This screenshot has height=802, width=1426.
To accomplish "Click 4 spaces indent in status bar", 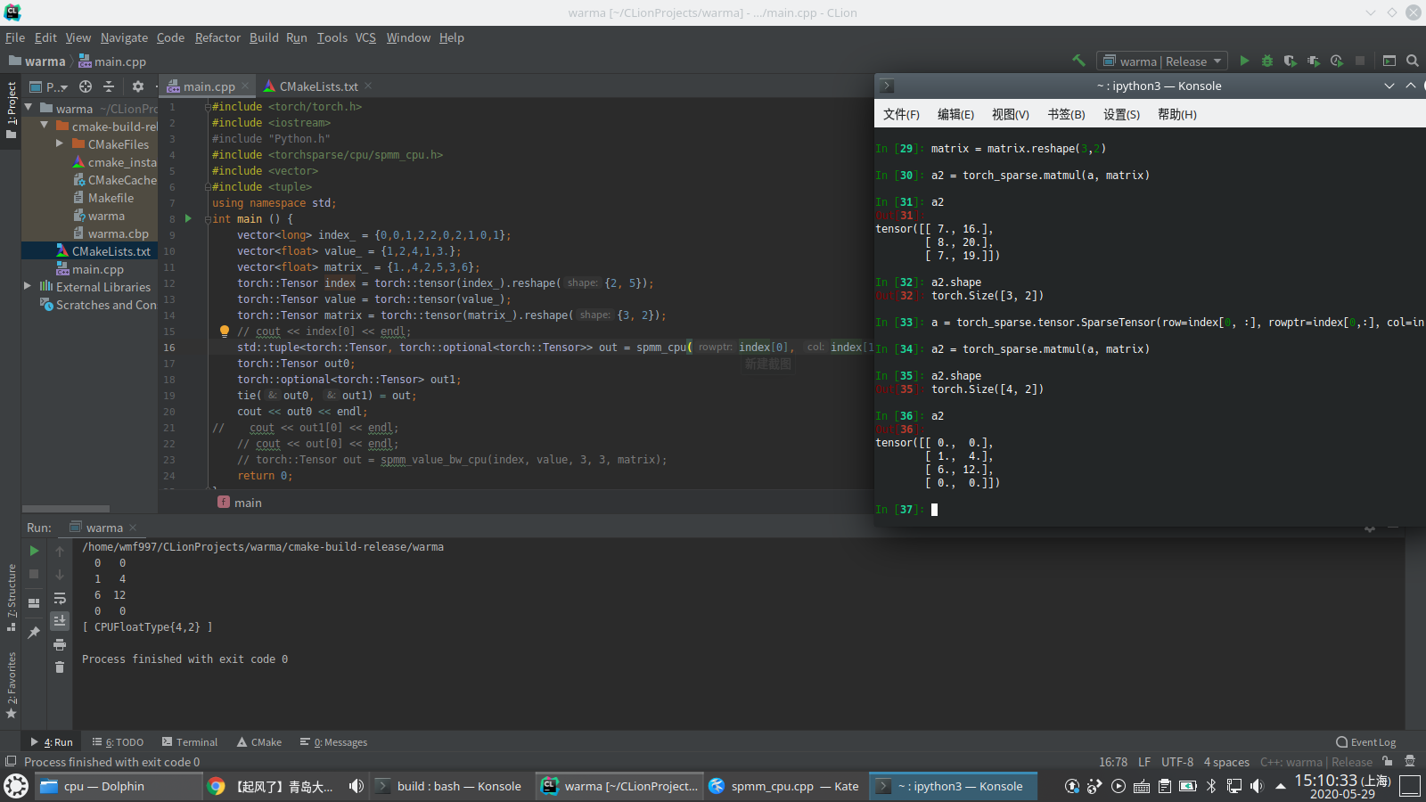I will click(x=1226, y=762).
